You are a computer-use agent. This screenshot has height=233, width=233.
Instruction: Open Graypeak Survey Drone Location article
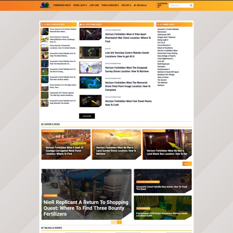127,69
